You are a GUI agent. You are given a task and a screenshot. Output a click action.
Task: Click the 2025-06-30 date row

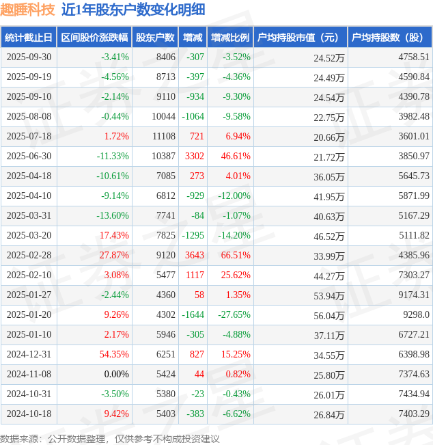(x=28, y=157)
